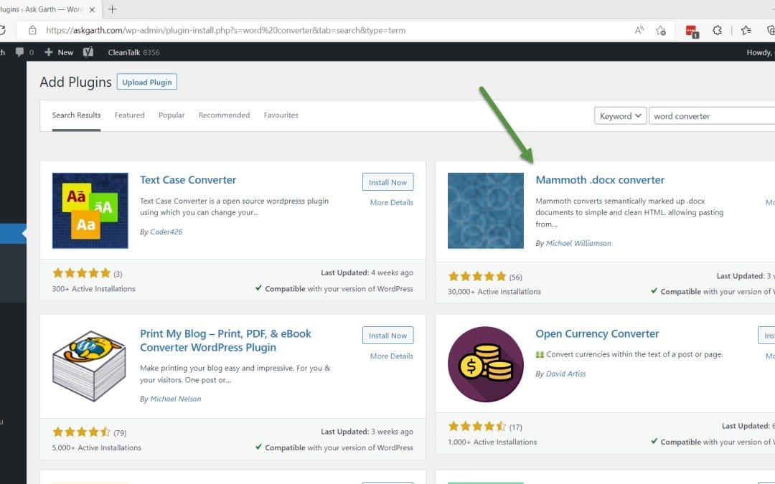Screen dimensions: 775x484
Task: Install the Text Case Converter plugin
Action: [x=387, y=181]
